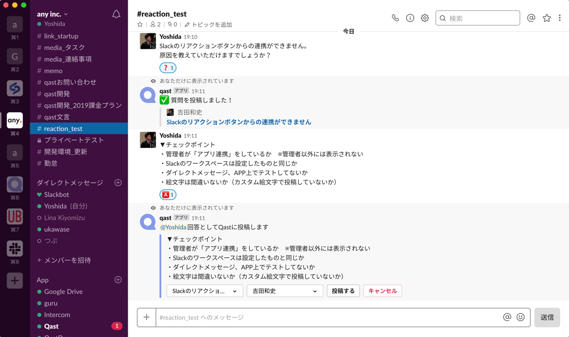
Task: Star the #reaction_test channel
Action: (140, 24)
